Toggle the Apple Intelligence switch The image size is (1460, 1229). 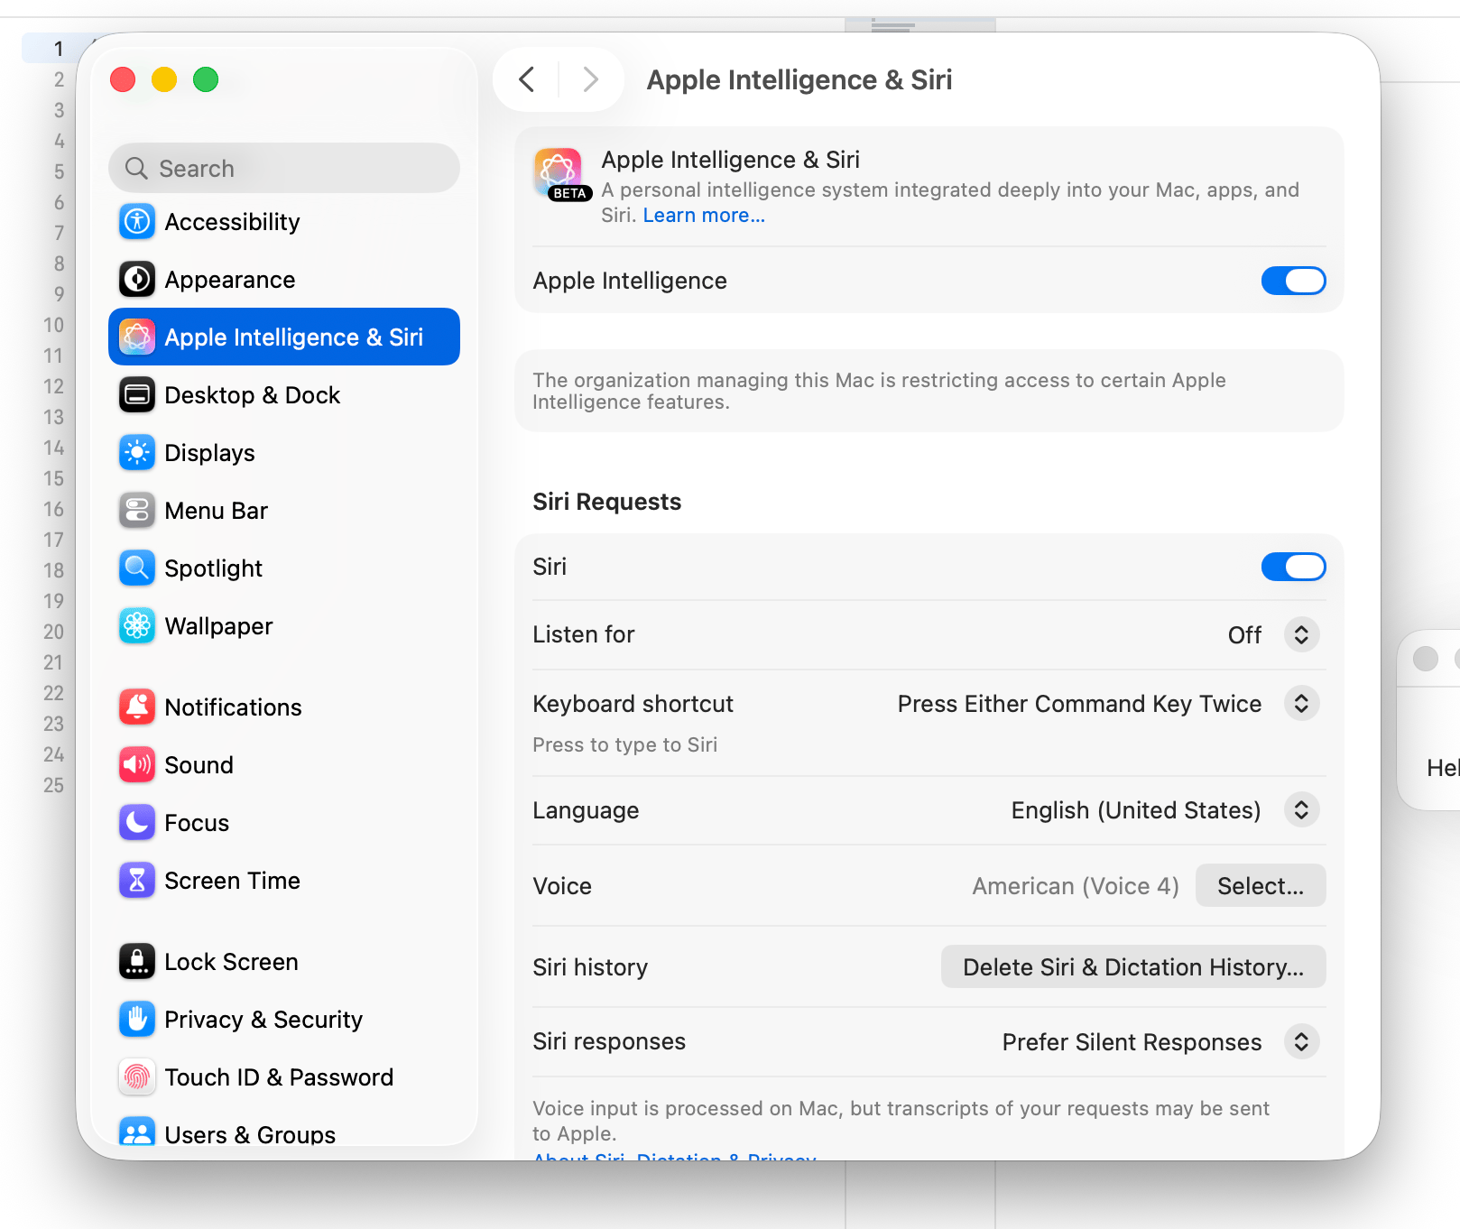click(1293, 281)
